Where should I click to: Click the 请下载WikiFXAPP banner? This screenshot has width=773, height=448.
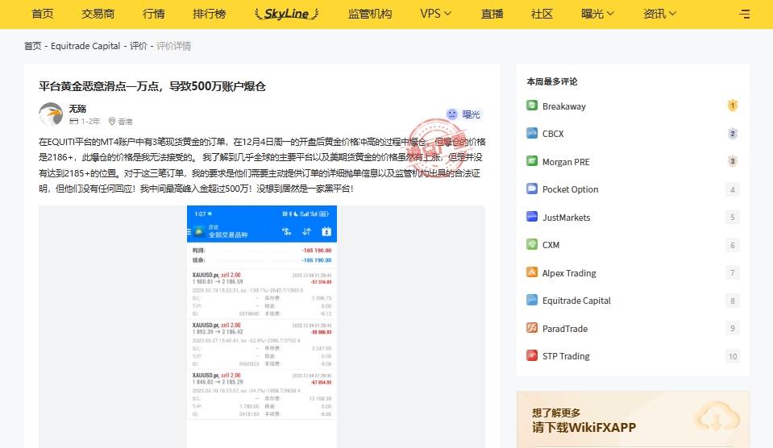633,420
